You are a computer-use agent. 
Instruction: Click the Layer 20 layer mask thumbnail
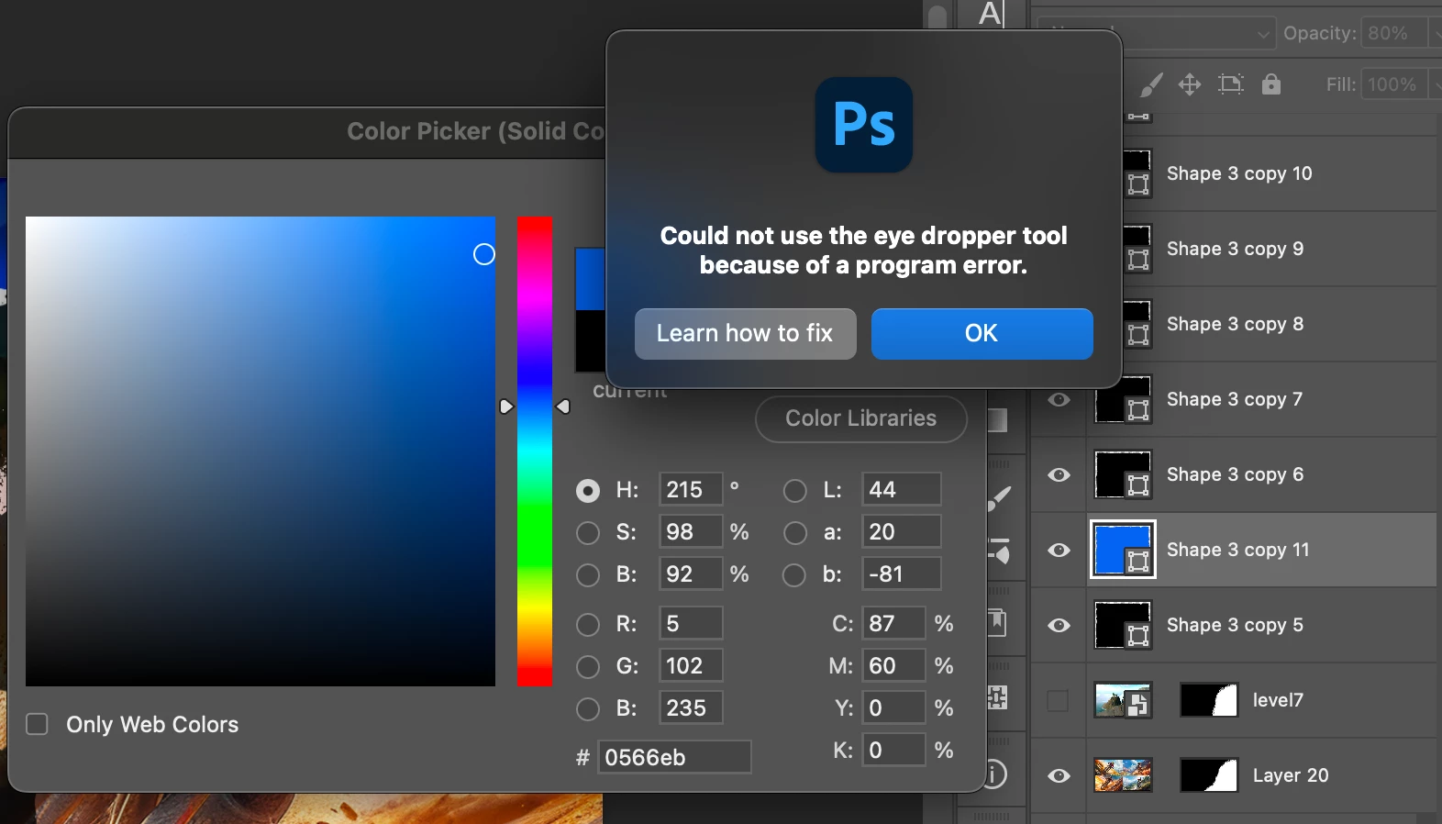click(1209, 775)
